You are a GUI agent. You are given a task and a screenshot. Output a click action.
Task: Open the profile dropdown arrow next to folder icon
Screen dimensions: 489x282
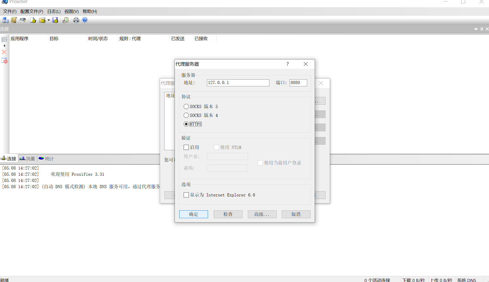(49, 20)
